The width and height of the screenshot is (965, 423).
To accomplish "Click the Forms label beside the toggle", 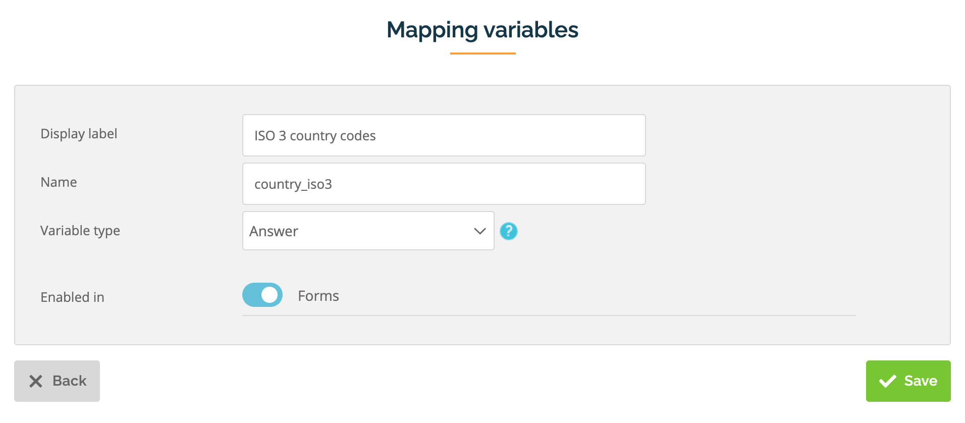I will point(318,296).
